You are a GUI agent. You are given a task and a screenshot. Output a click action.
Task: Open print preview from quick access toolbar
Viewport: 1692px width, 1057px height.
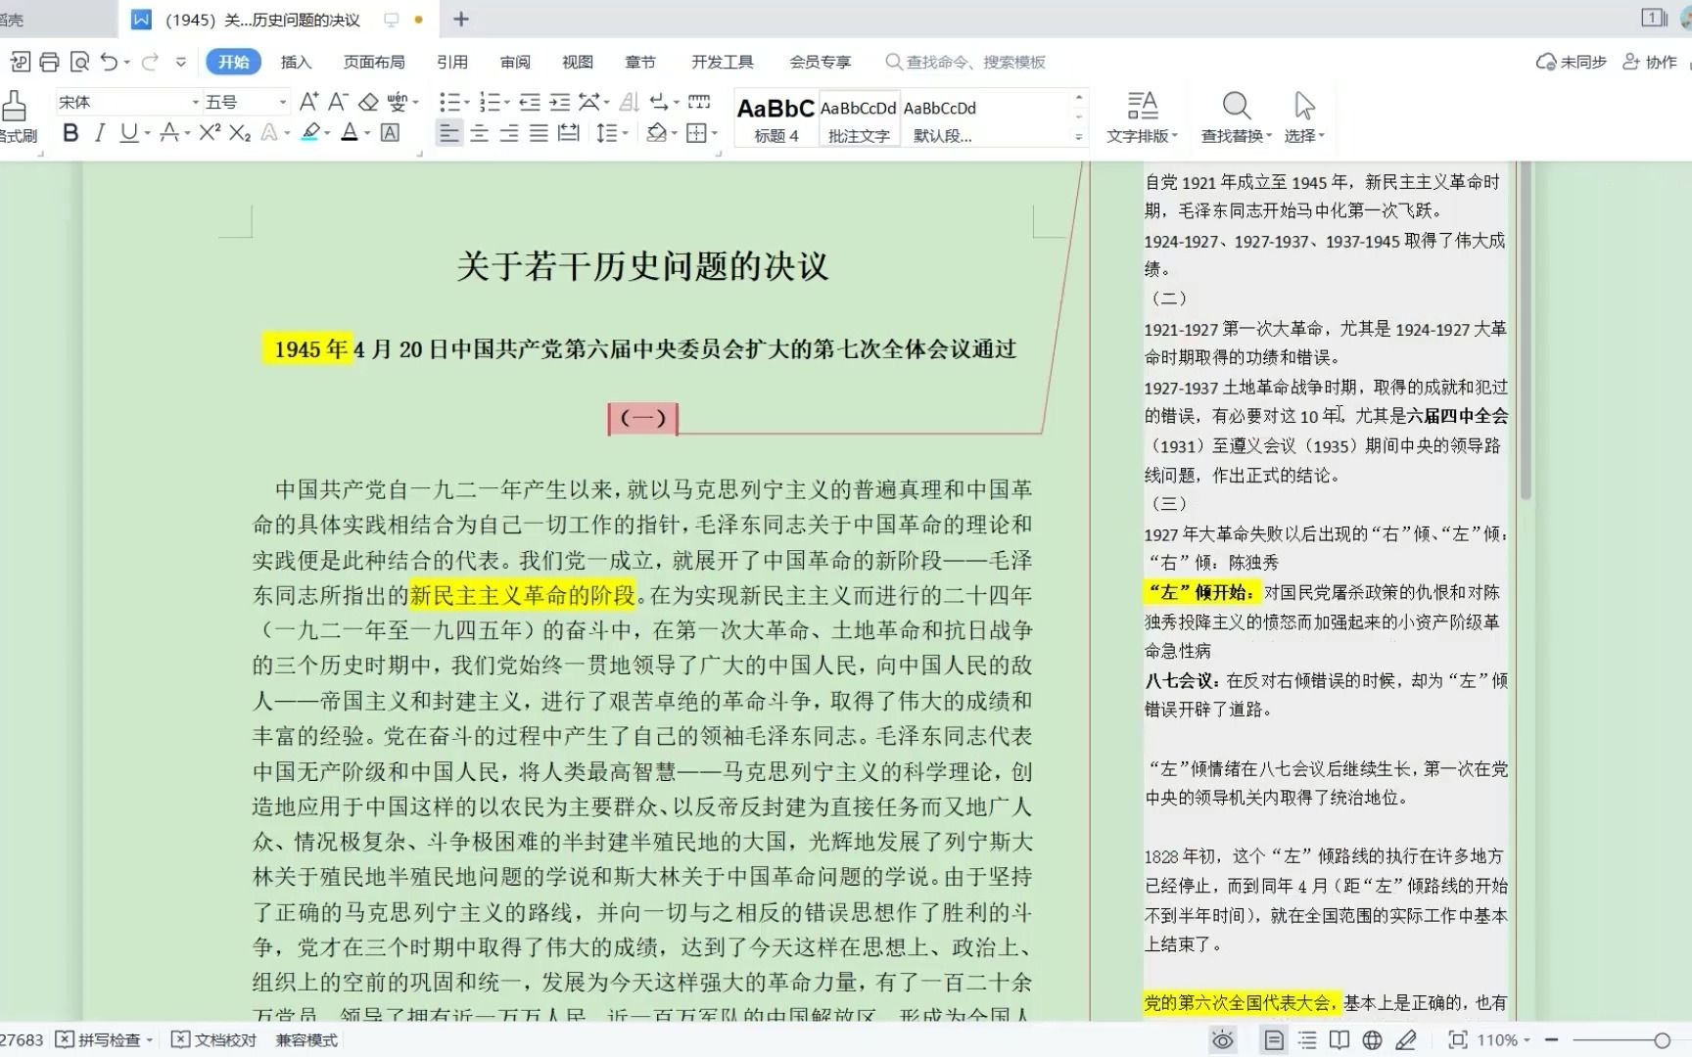click(x=79, y=62)
